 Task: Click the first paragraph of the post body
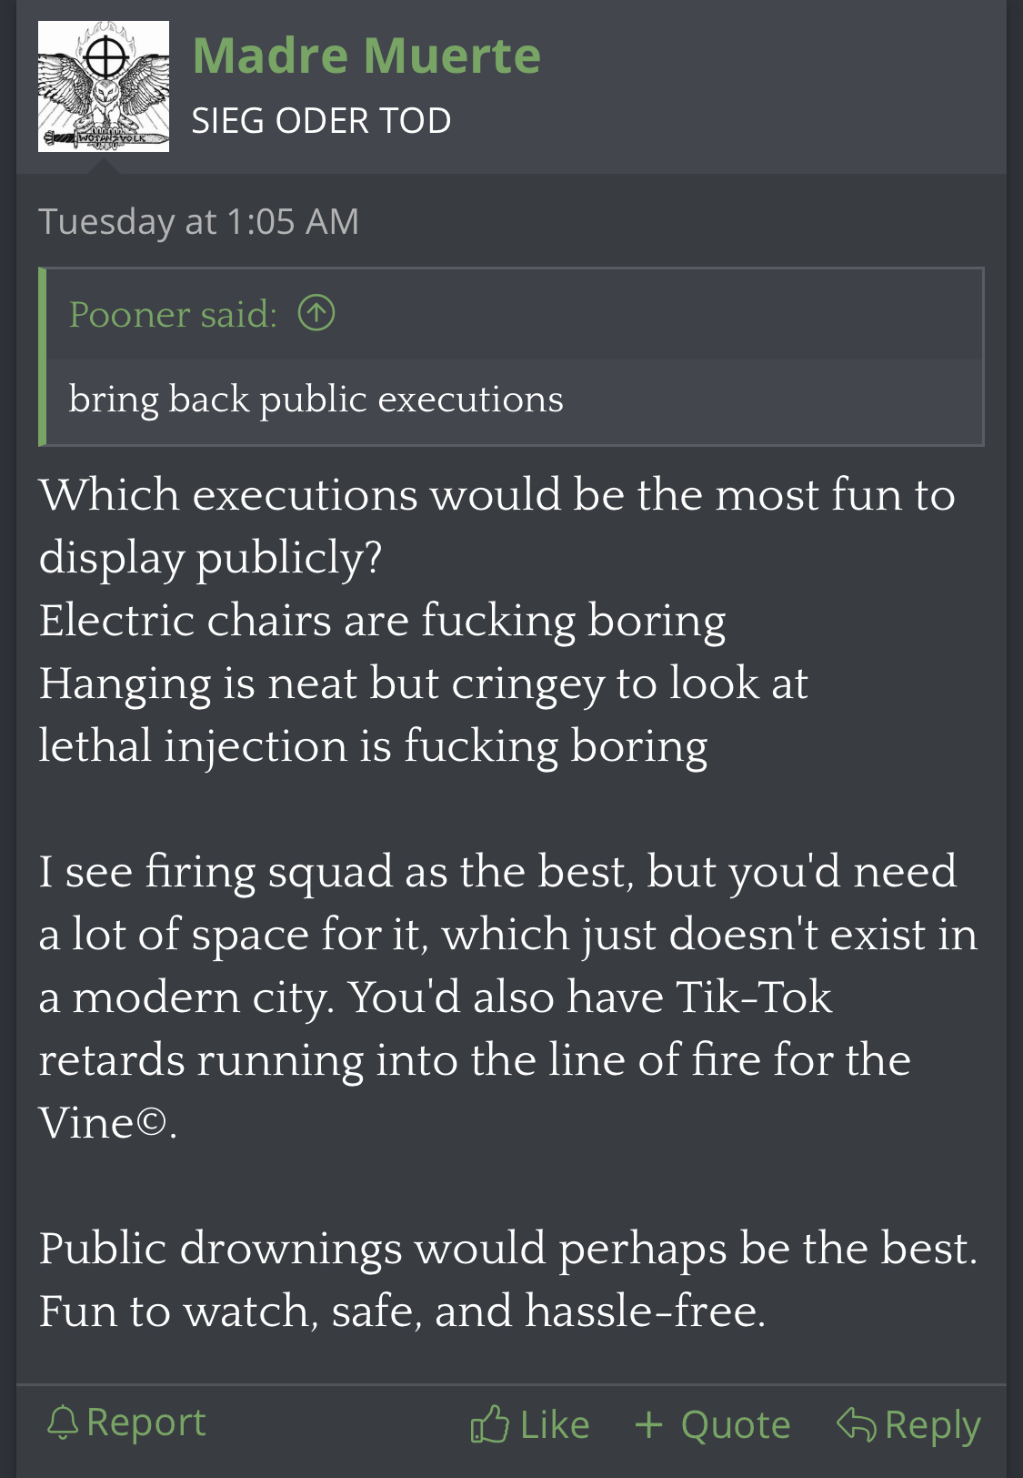click(496, 621)
